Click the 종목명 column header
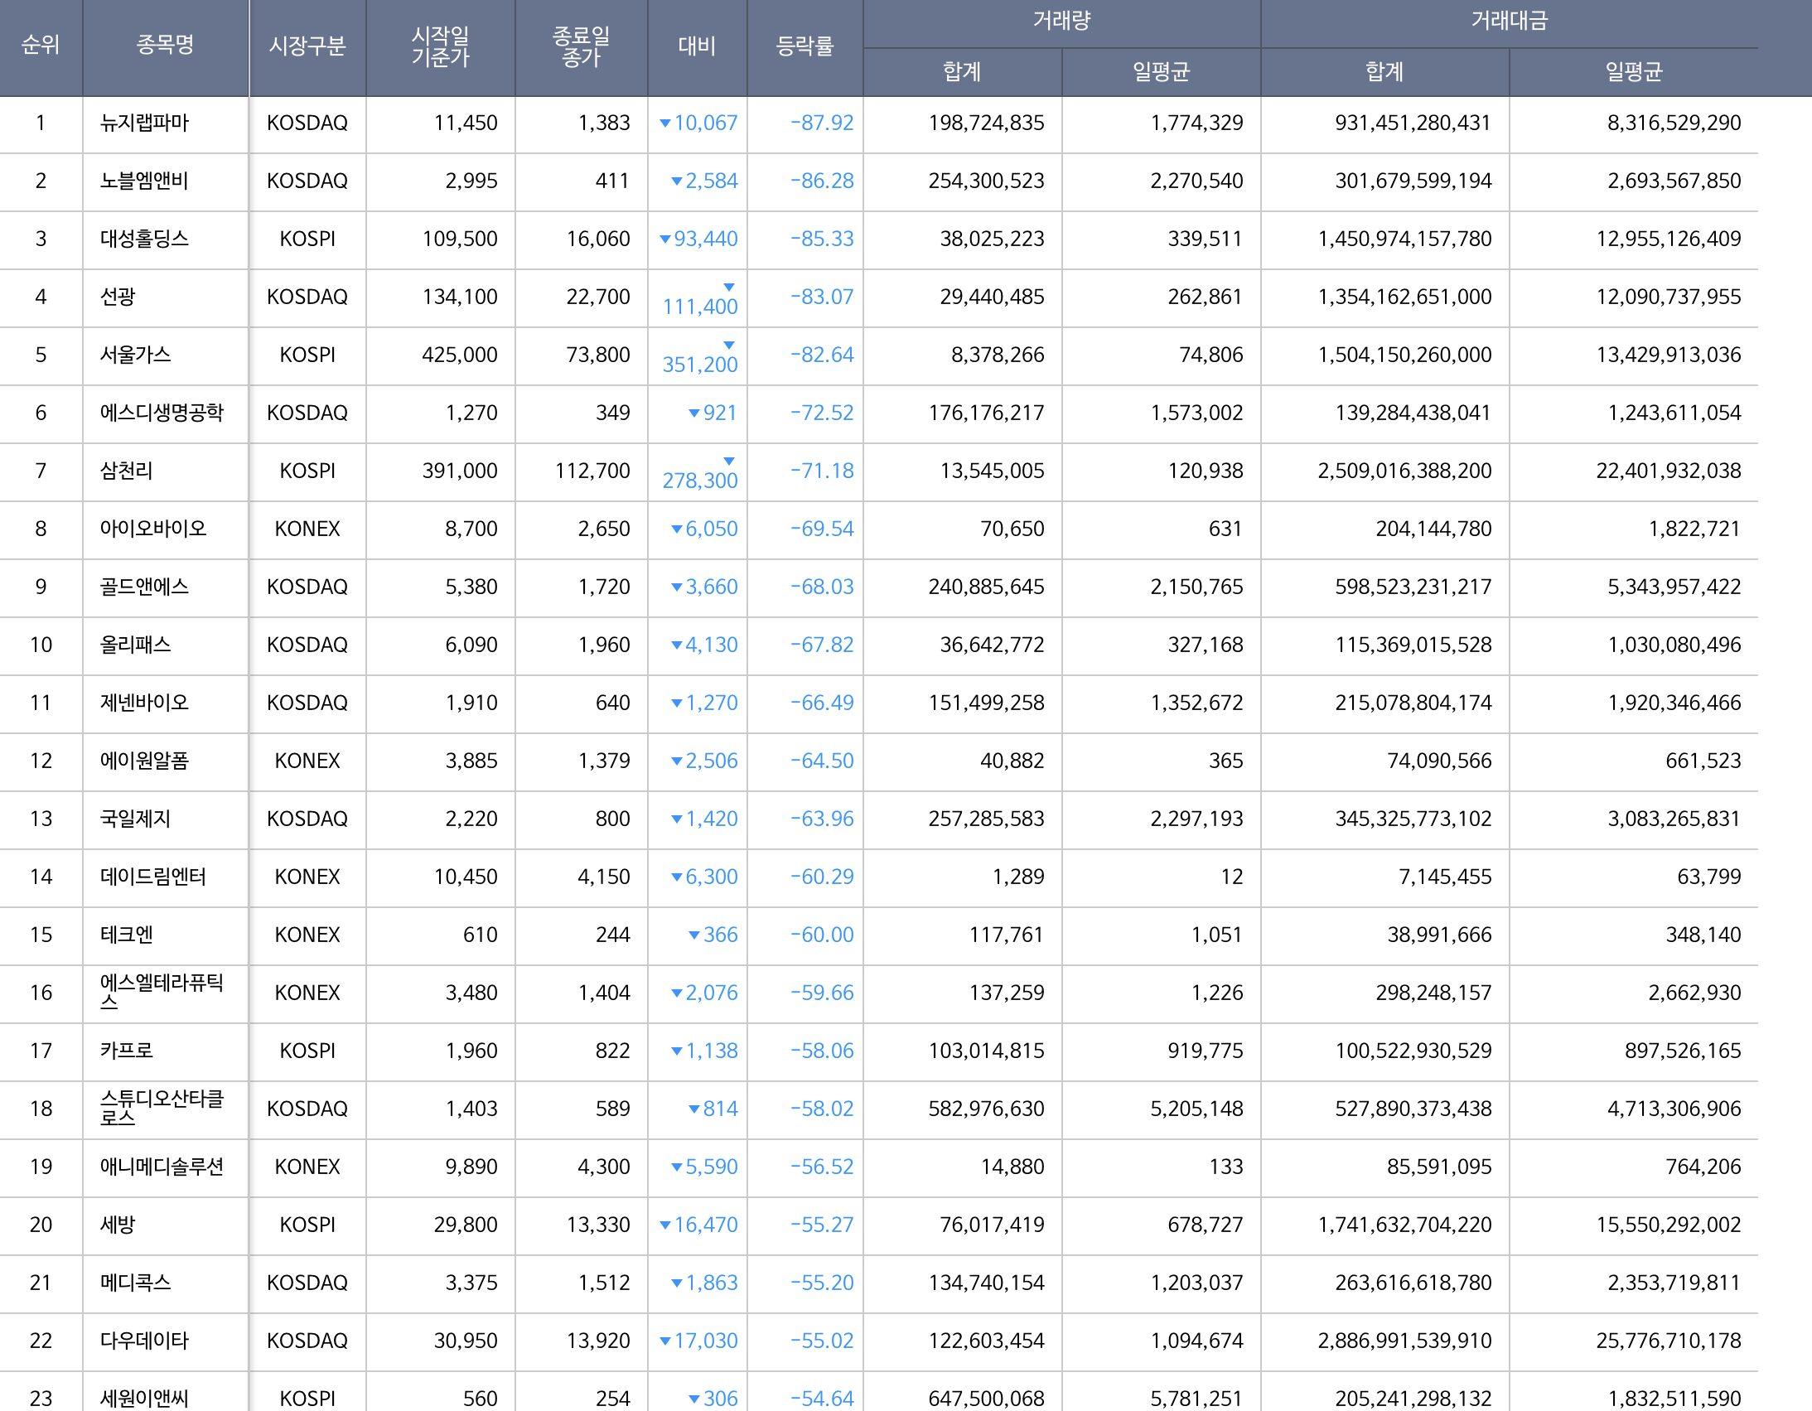Screen dimensions: 1812x1411 165,46
